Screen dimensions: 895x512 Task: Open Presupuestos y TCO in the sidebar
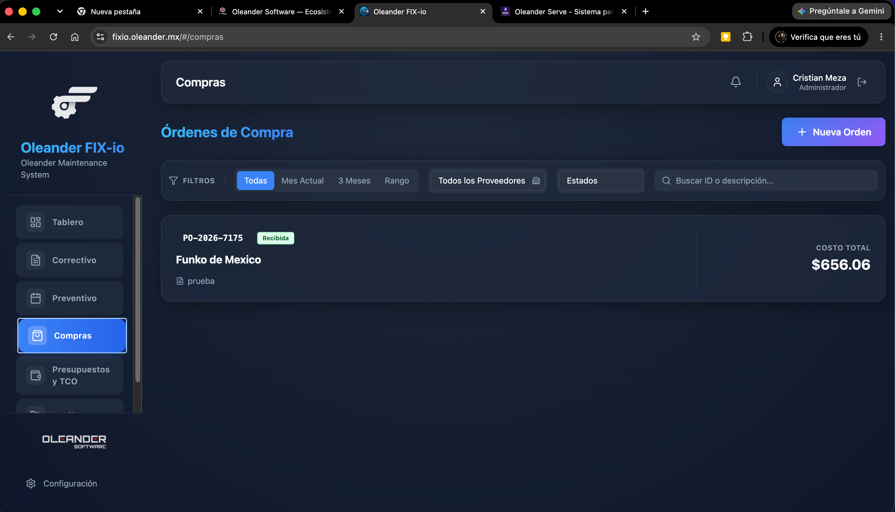point(69,375)
